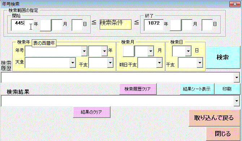Click the yellow 検索条件 label box

coord(116,25)
